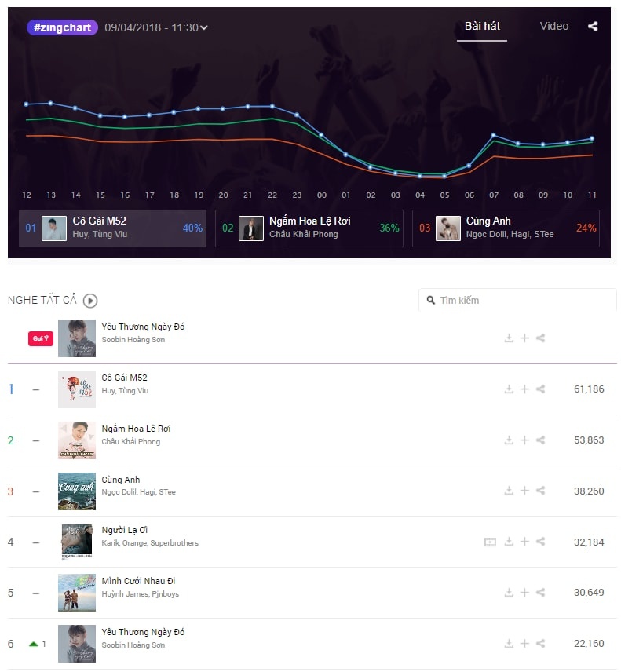Switch to the Video tab
621x672 pixels.
[553, 27]
